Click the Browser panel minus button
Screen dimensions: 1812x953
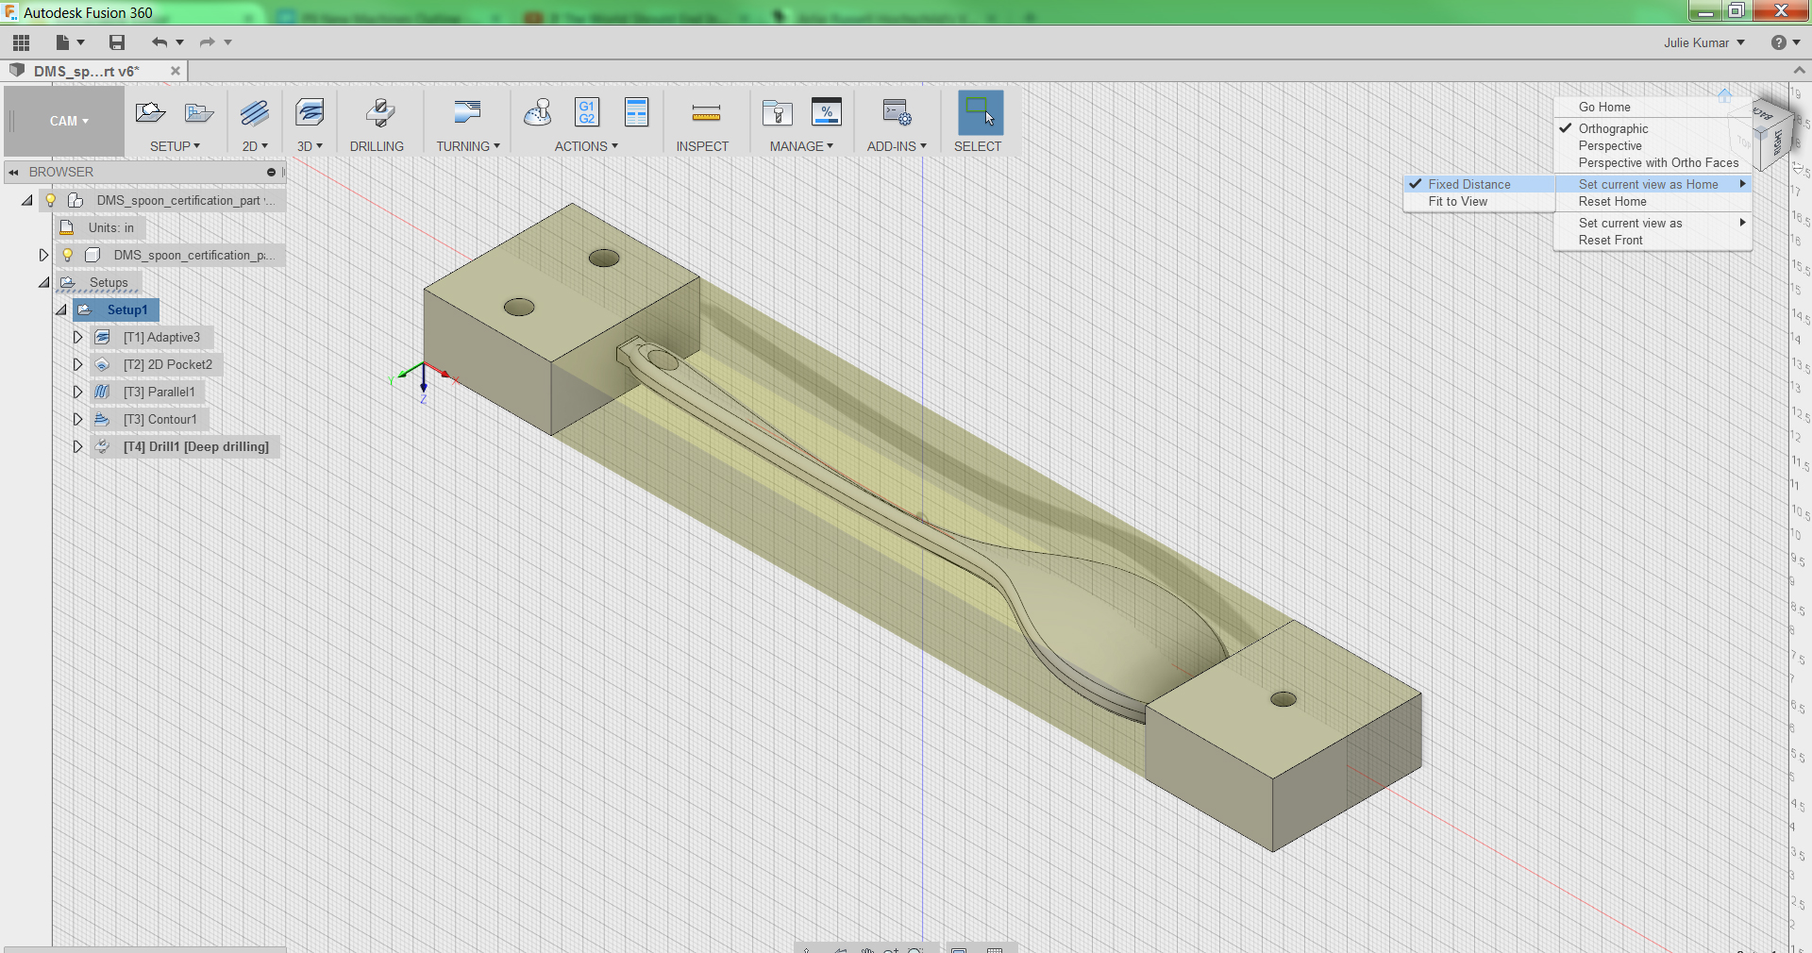[272, 172]
